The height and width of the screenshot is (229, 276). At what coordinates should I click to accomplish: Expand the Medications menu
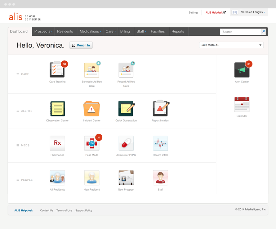pos(91,32)
